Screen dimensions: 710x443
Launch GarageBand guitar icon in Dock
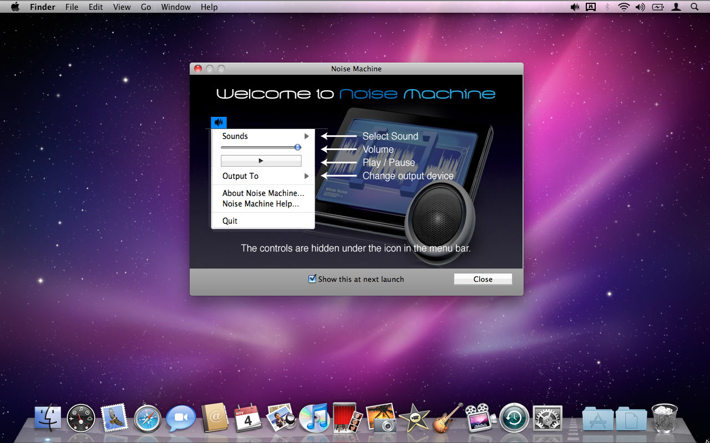[447, 418]
